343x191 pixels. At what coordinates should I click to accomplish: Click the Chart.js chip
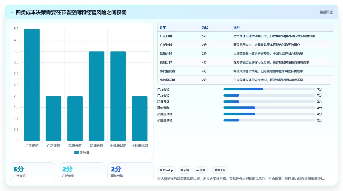click(x=167, y=170)
